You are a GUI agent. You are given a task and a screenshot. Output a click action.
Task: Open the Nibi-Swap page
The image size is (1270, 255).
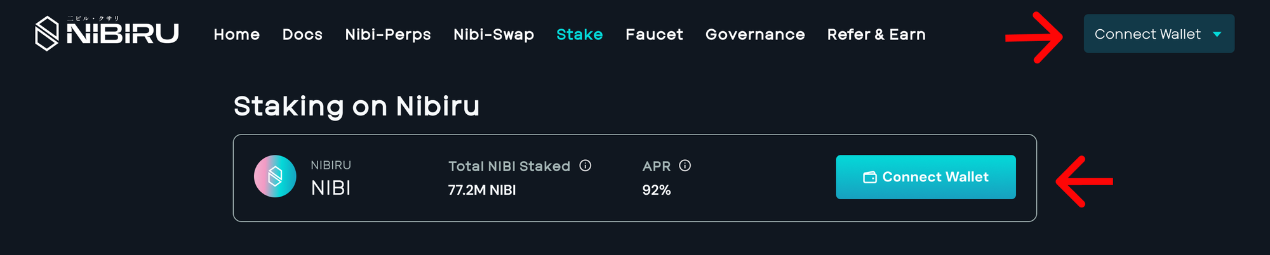click(x=493, y=34)
